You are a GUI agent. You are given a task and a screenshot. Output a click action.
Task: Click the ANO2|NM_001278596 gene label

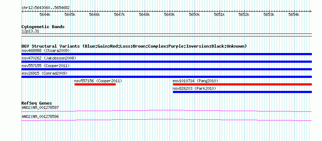tap(40, 116)
